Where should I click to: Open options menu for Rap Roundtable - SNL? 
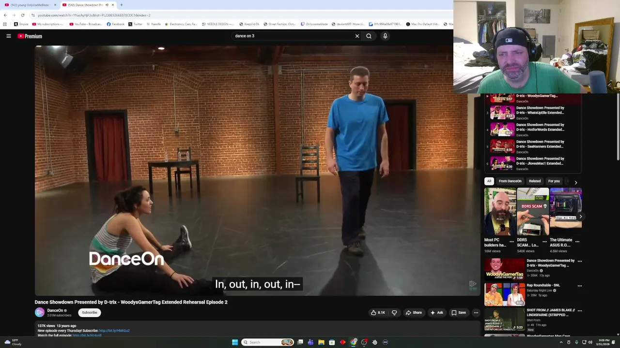tap(580, 286)
